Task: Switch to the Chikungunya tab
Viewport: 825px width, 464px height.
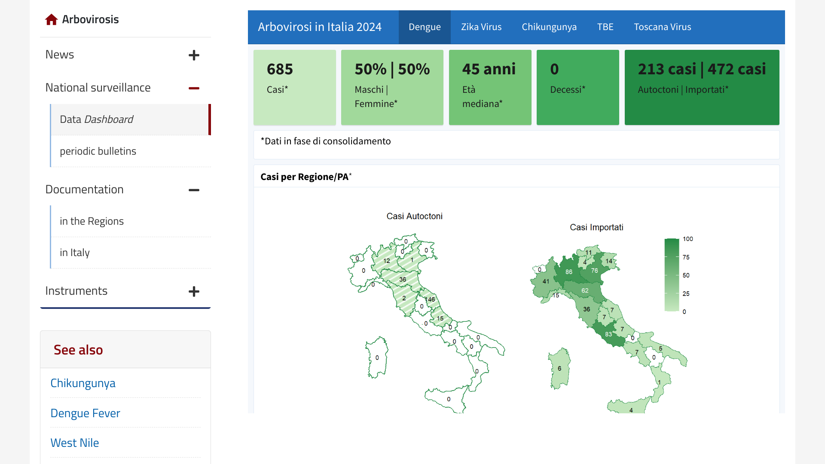Action: (549, 27)
